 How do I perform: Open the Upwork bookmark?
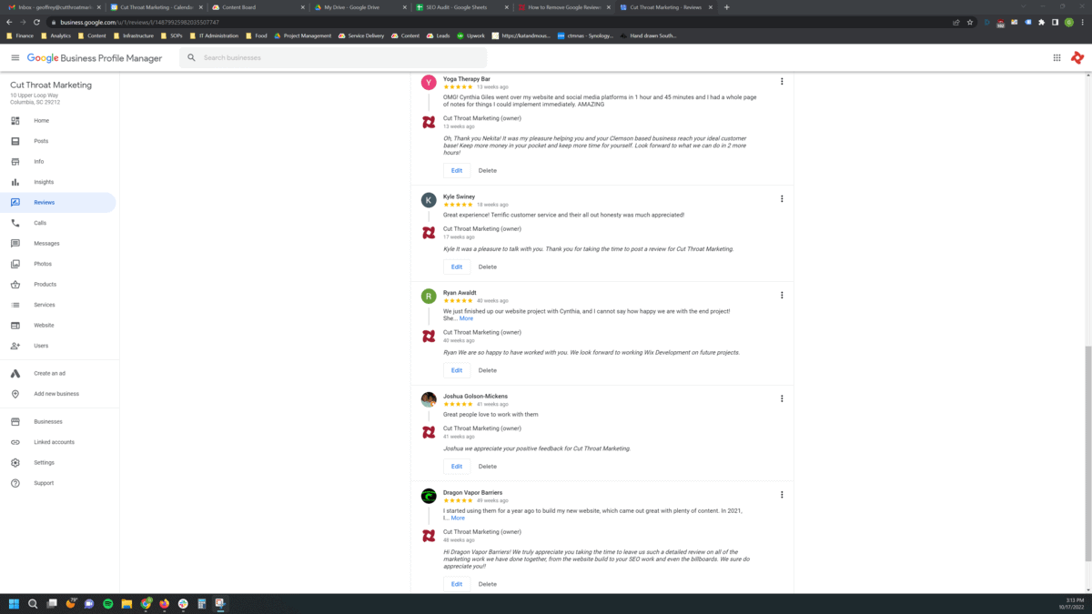[470, 35]
